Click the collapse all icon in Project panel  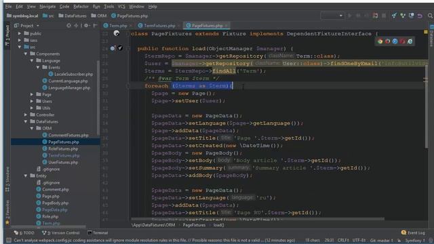tap(76, 26)
